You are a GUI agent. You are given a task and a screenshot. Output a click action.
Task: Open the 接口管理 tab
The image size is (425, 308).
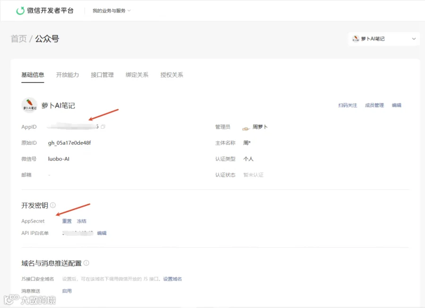click(x=102, y=75)
